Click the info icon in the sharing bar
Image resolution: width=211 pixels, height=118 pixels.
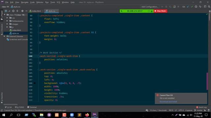click(x=149, y=11)
